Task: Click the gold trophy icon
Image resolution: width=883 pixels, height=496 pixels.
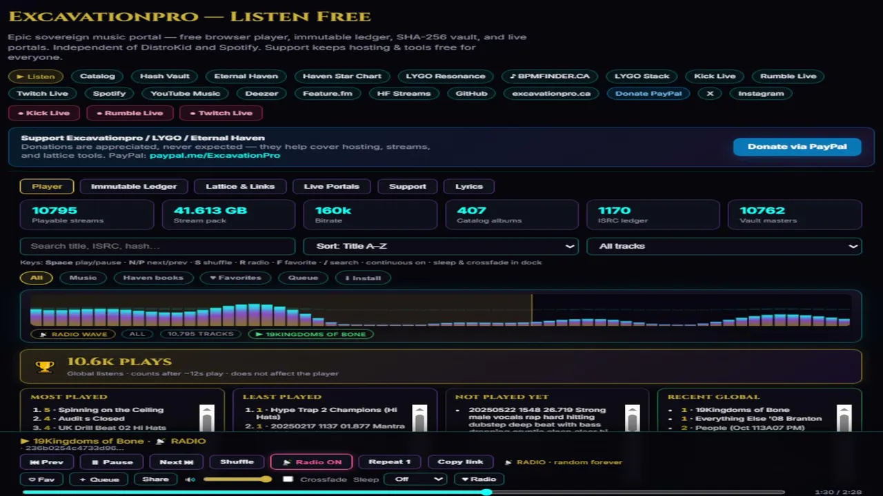Action: click(x=45, y=366)
